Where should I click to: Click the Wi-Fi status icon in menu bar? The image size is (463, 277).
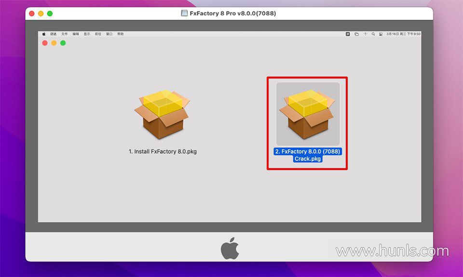click(365, 34)
